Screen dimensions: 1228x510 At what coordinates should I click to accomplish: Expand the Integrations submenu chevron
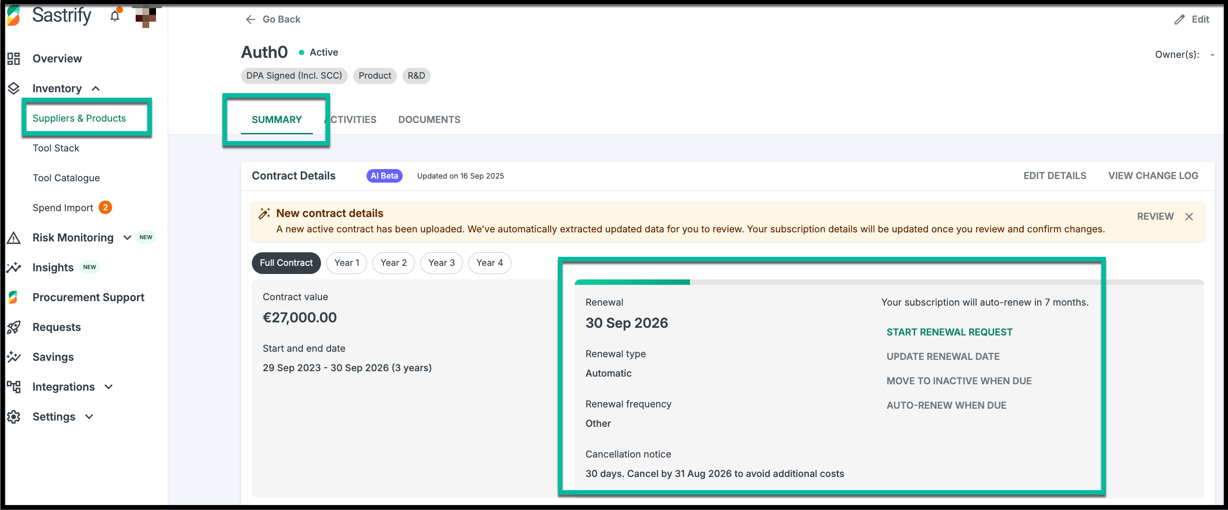click(x=109, y=387)
